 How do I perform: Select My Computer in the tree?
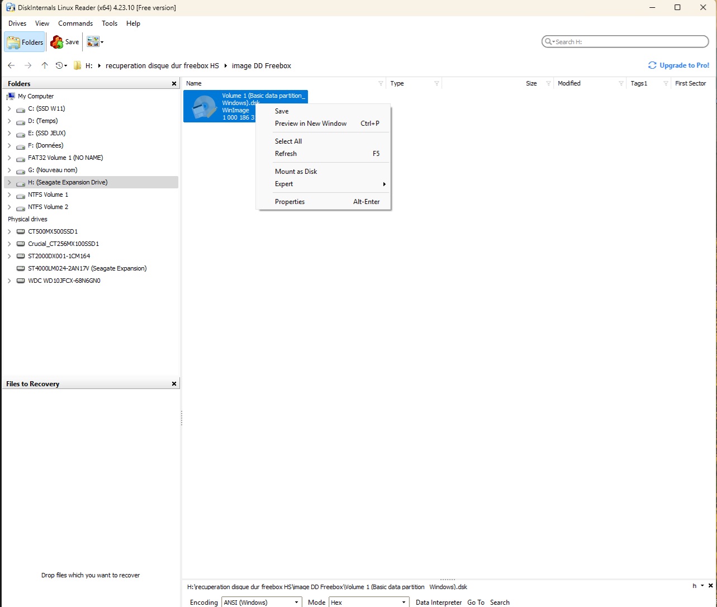(x=36, y=96)
